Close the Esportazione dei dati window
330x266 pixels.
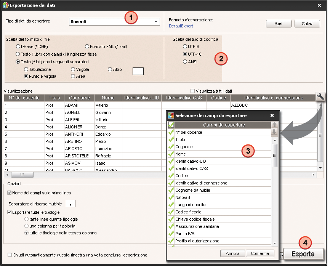(x=319, y=5)
